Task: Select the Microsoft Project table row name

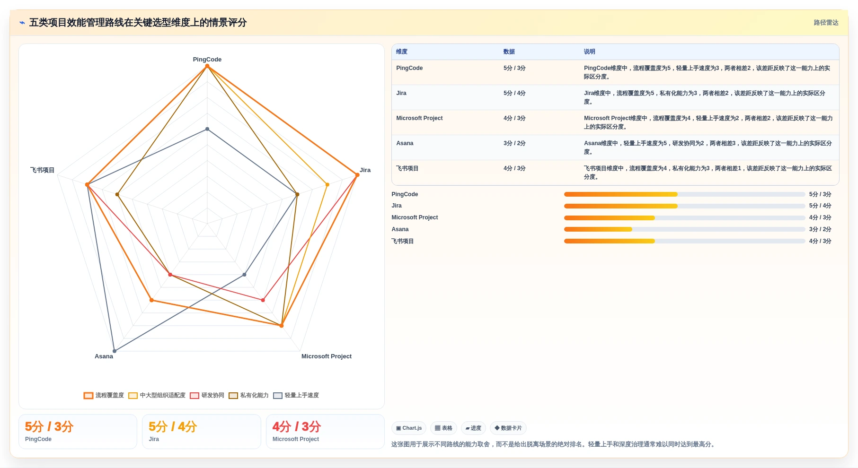Action: tap(419, 118)
